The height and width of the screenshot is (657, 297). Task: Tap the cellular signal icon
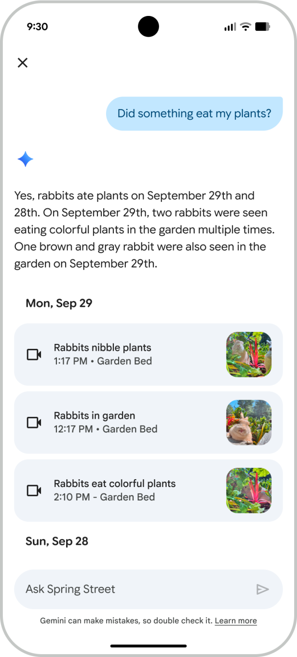pyautogui.click(x=230, y=27)
